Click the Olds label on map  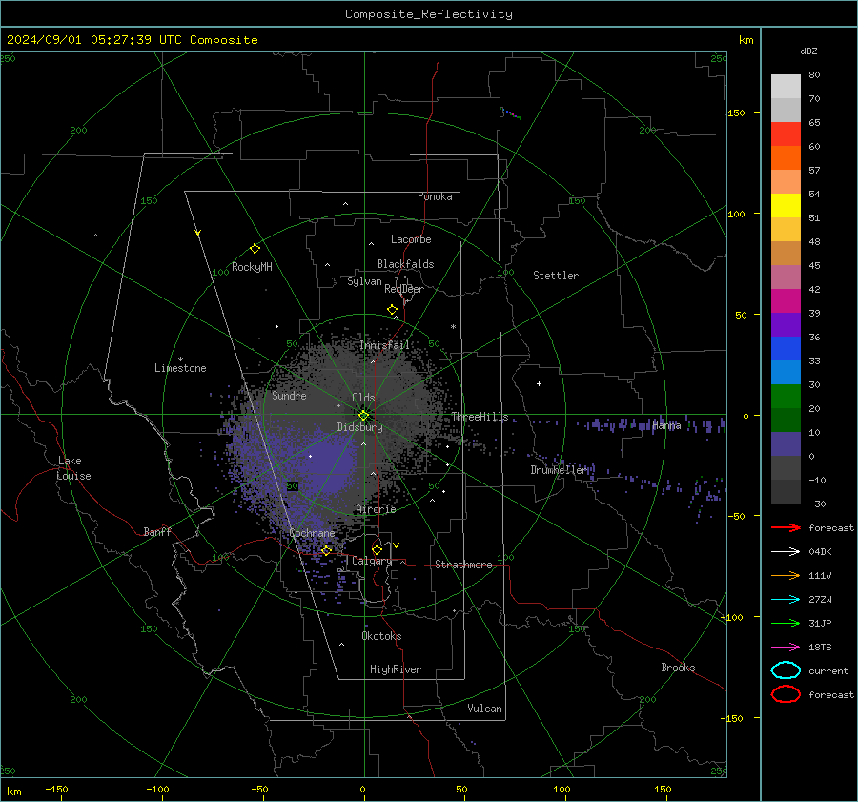(363, 398)
